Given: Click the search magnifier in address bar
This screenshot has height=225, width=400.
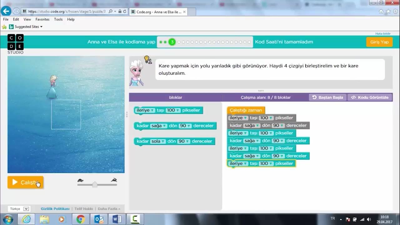Looking at the screenshot, I should pos(111,11).
